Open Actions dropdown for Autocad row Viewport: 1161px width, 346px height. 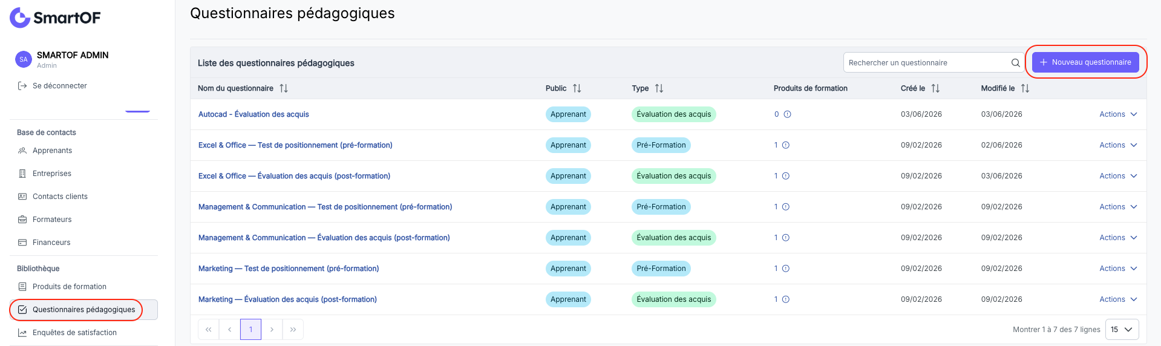point(1118,114)
